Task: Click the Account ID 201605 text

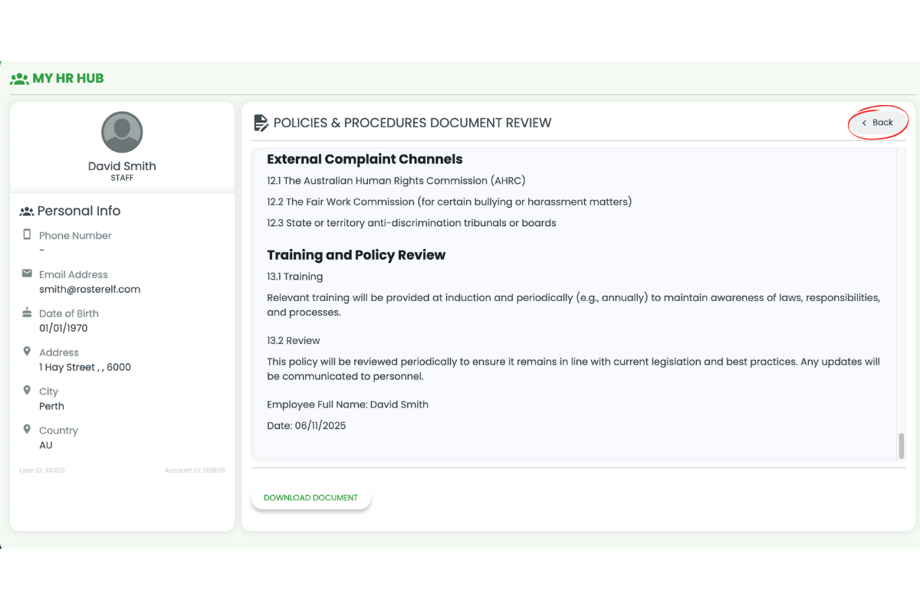Action: 194,470
